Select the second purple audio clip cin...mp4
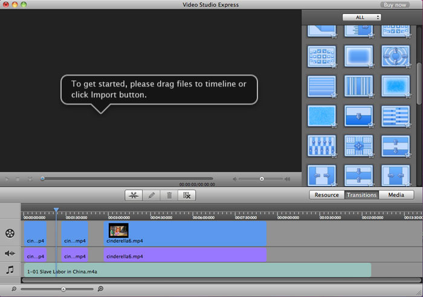The height and width of the screenshot is (297, 423). [x=75, y=255]
